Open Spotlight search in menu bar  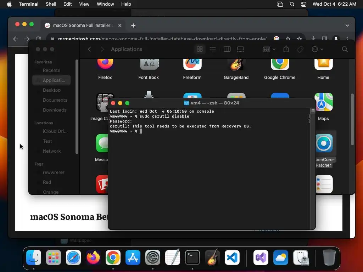click(292, 4)
